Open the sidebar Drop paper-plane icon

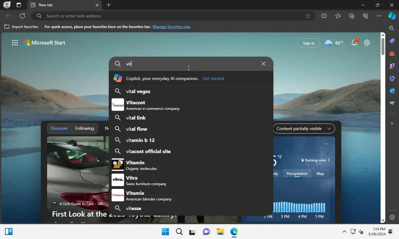[x=392, y=103]
